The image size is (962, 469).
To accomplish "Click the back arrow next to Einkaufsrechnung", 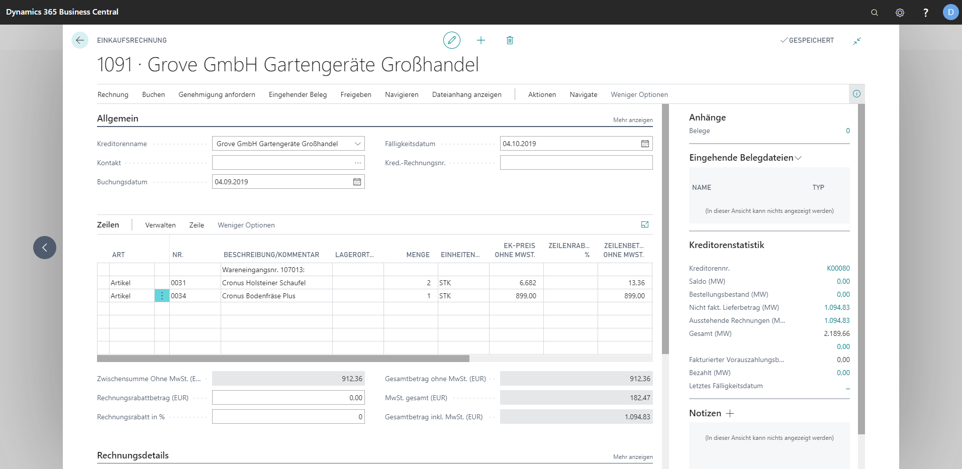I will point(80,40).
